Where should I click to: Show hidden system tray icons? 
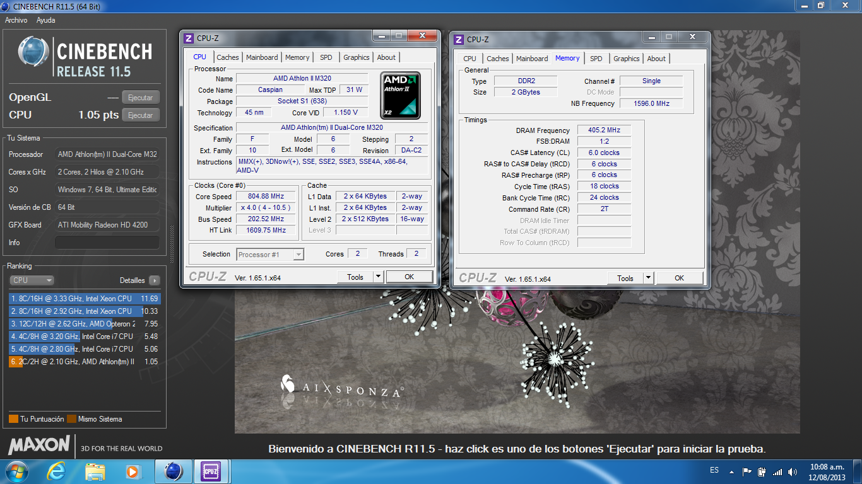[x=731, y=471]
